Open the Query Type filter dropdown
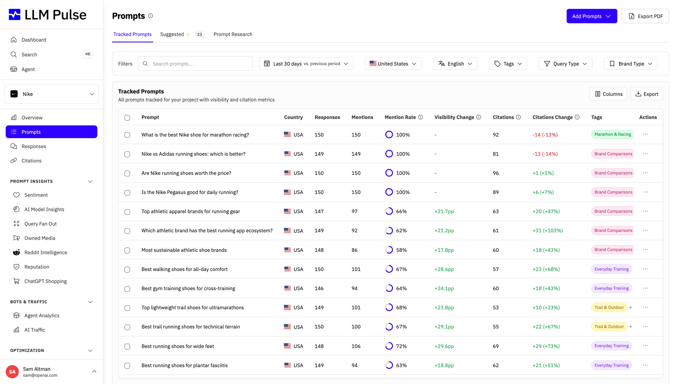 click(566, 63)
